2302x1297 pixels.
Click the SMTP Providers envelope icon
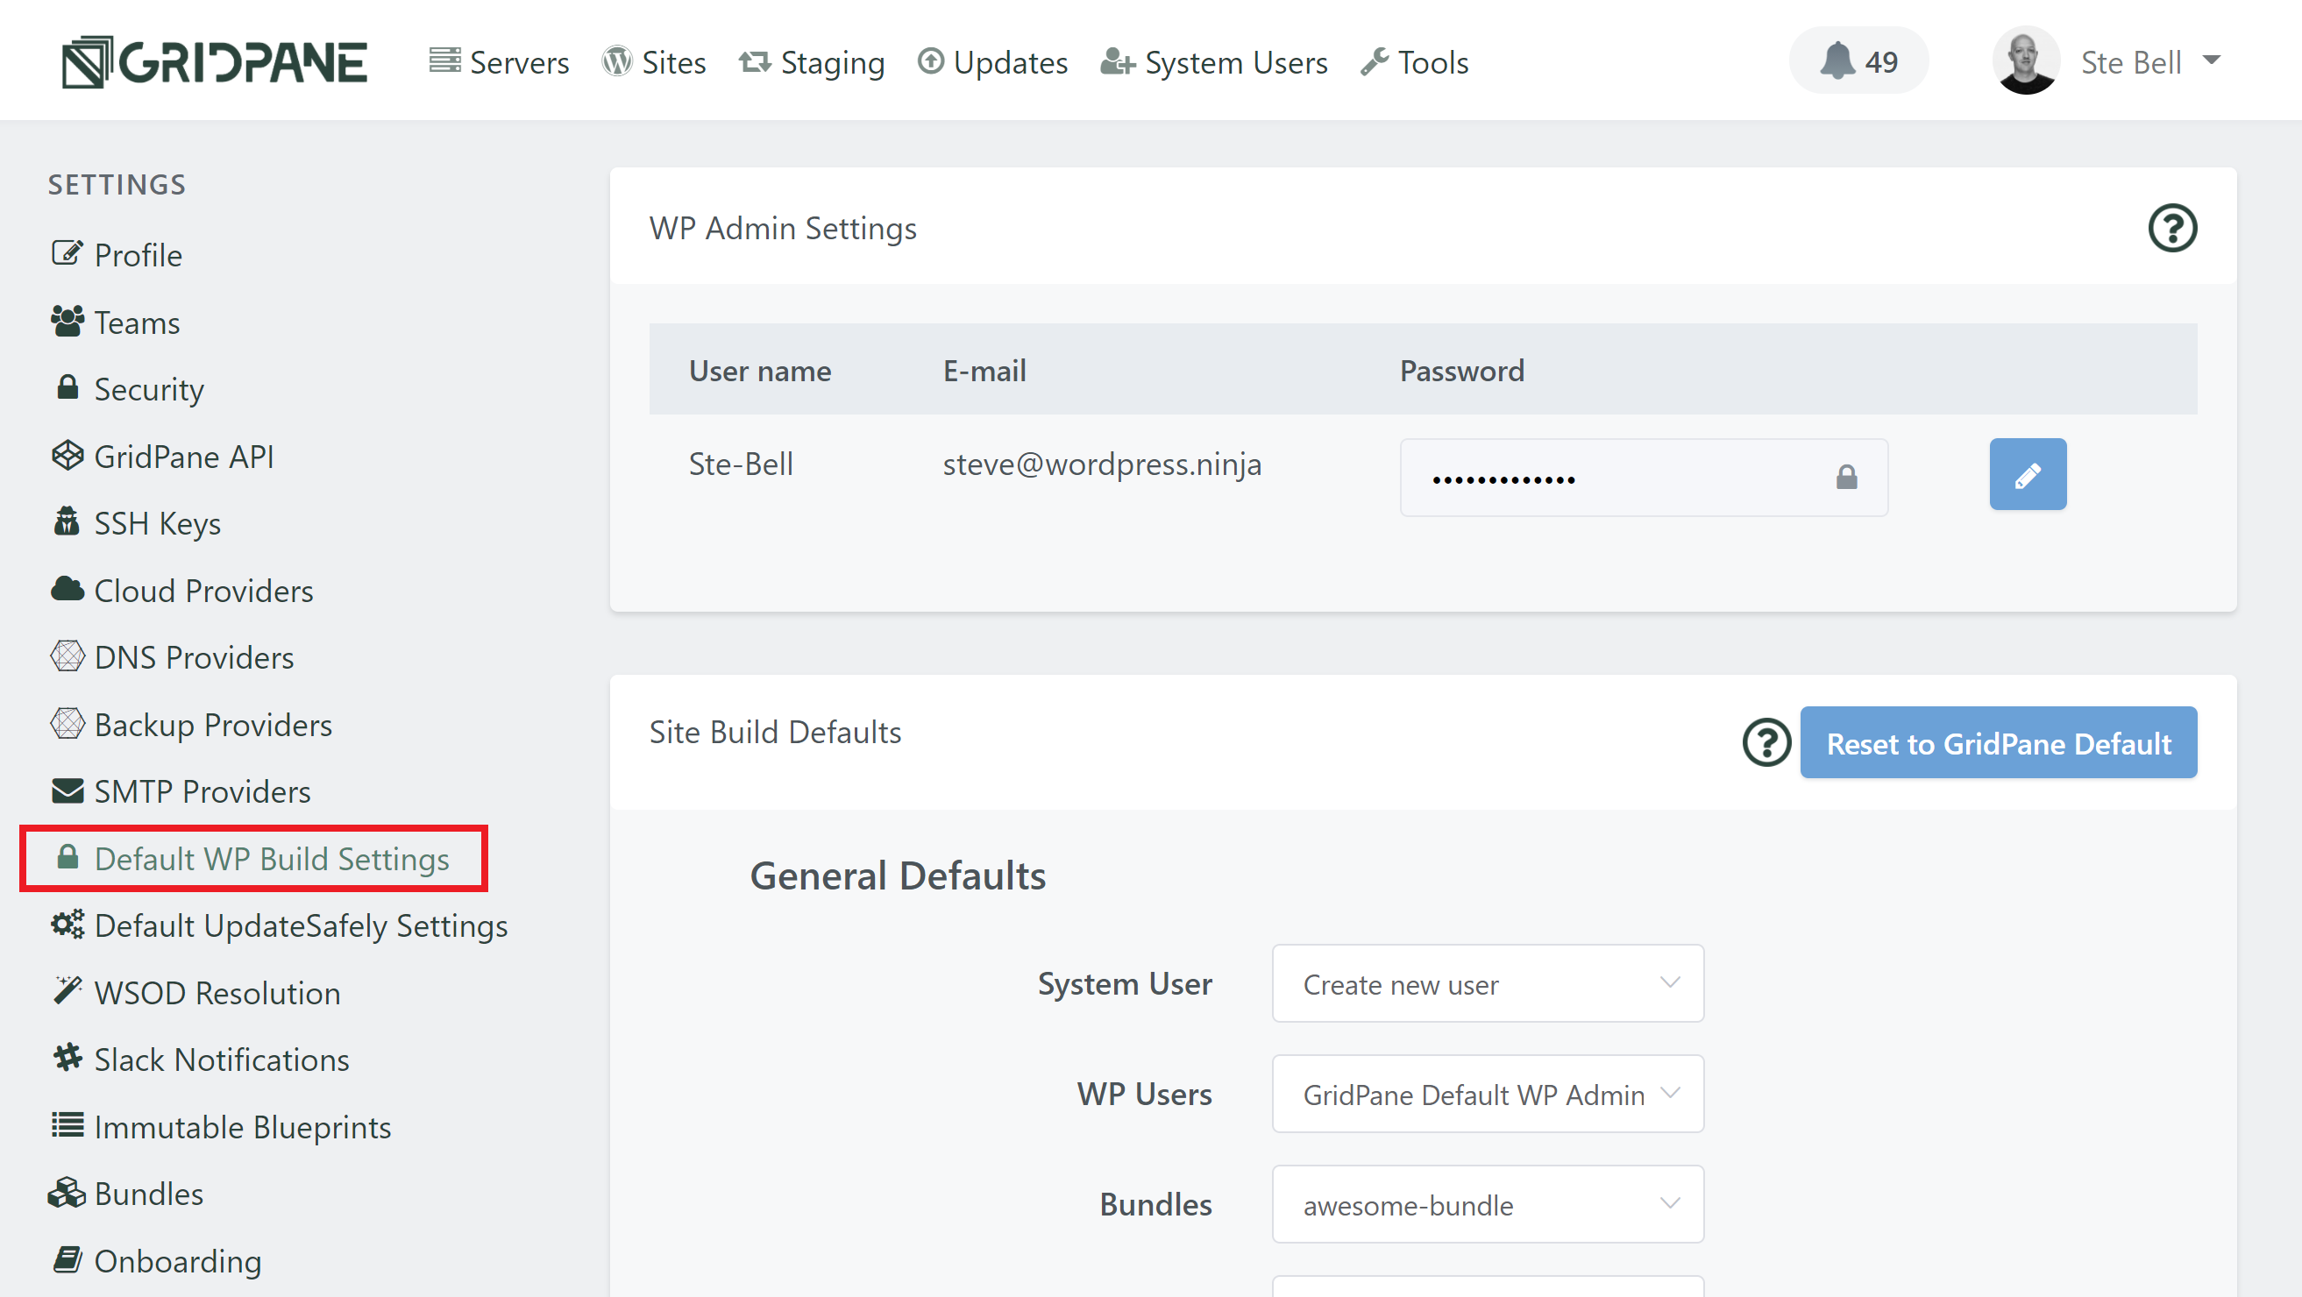point(67,791)
